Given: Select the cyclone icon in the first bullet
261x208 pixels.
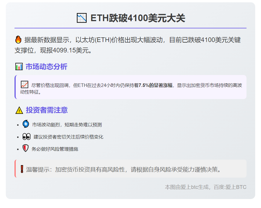Looking at the screenshot, I should pos(26,125).
